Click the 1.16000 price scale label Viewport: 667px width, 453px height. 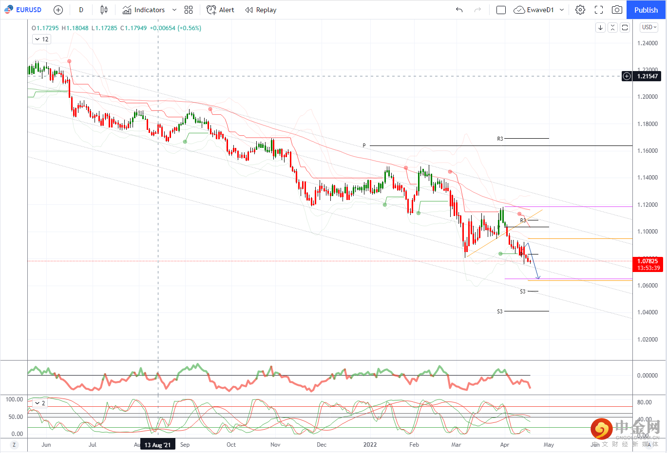tap(648, 151)
